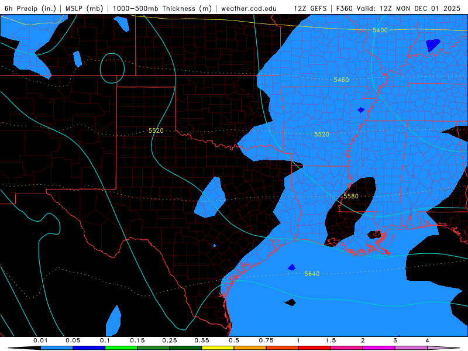The height and width of the screenshot is (351, 468).
Task: Click the 1022 pressure contour label
Action: (x=380, y=257)
